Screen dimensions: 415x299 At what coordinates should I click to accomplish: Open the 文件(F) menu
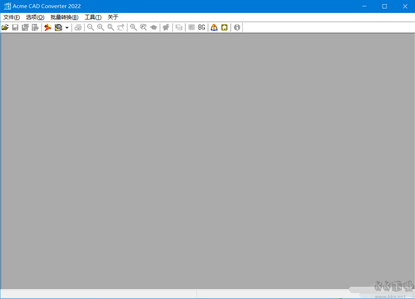[x=11, y=17]
